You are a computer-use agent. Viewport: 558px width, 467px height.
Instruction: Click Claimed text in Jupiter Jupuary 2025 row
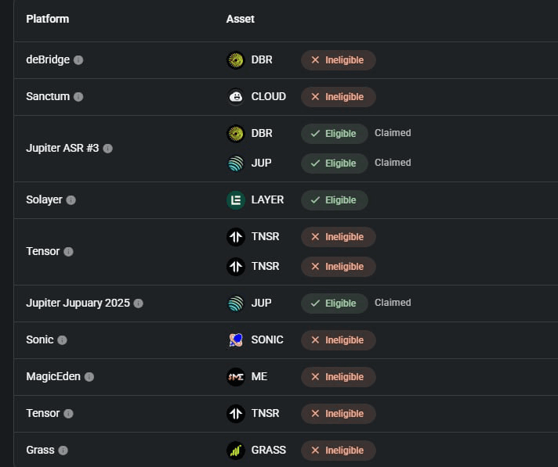coord(393,303)
